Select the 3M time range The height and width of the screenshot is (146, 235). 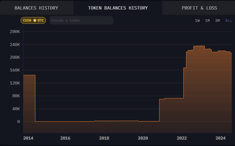[217, 20]
